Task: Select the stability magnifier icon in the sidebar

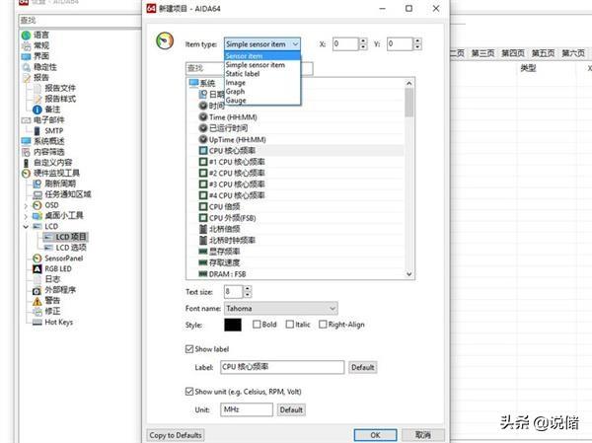Action: click(26, 67)
